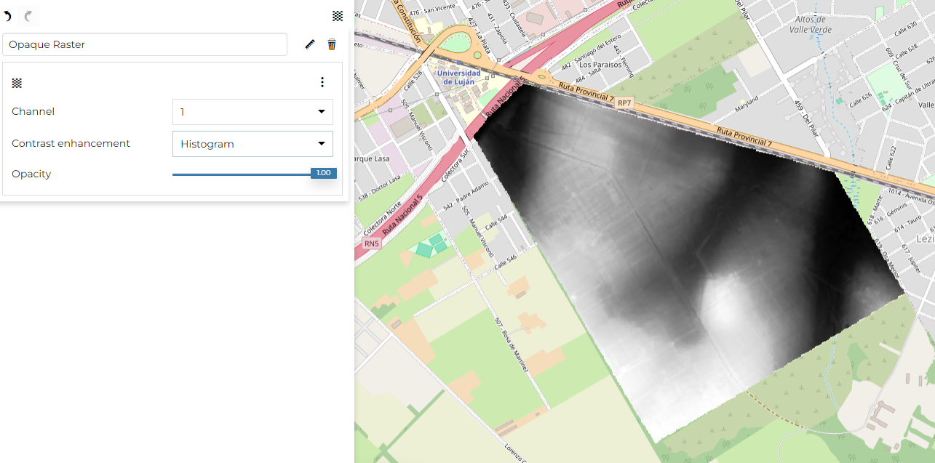Screen dimensions: 935x463
Task: Open the Contrast enhancement Histogram dropdown
Action: point(252,144)
